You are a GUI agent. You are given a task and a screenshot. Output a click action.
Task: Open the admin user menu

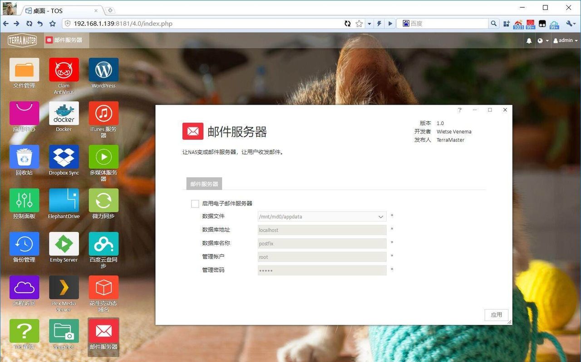pyautogui.click(x=566, y=41)
